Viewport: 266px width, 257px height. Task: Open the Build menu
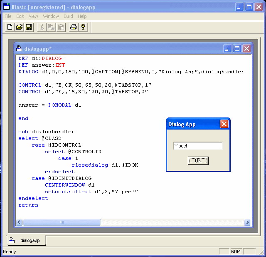[68, 16]
